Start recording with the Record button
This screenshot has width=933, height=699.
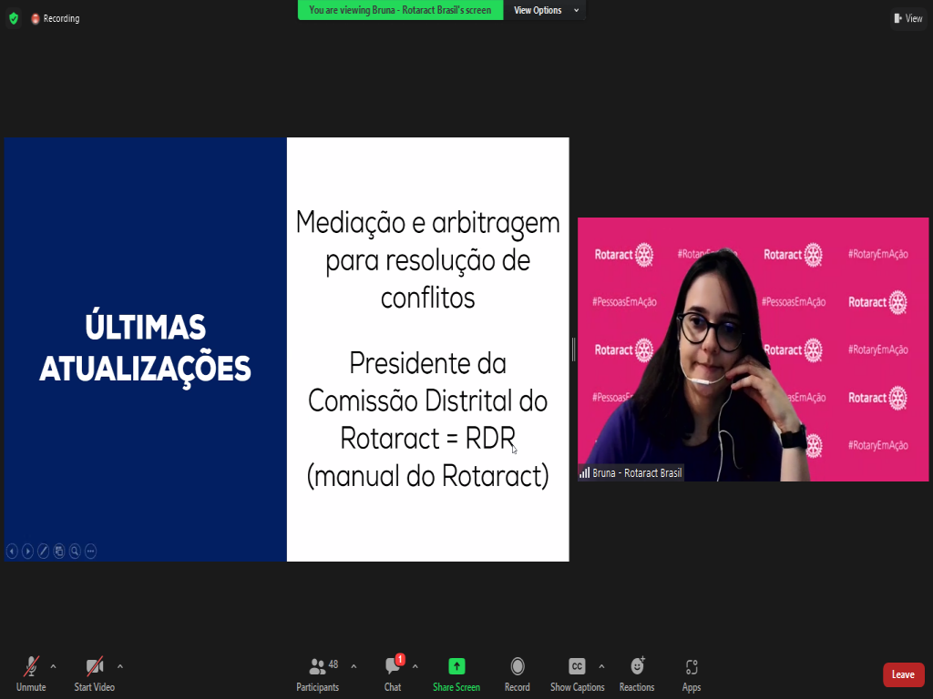[517, 674]
